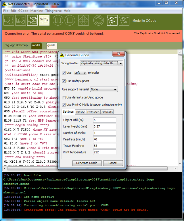
Task: Click the Reset machine circular icon
Action: coord(98,20)
